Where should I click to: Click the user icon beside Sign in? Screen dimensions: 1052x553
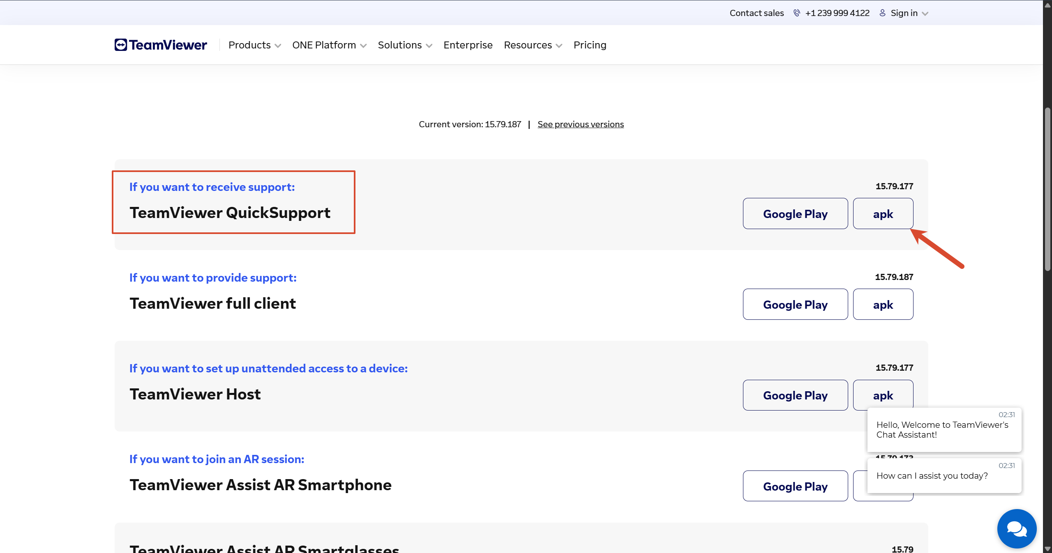882,13
